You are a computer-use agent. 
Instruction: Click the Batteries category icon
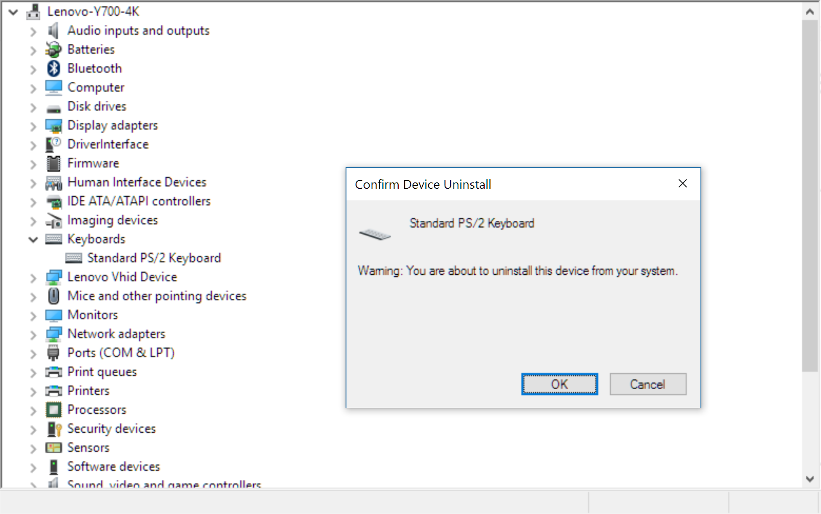[x=54, y=50]
